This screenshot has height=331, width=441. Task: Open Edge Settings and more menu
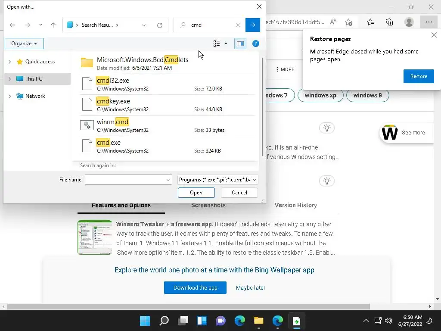point(429,22)
